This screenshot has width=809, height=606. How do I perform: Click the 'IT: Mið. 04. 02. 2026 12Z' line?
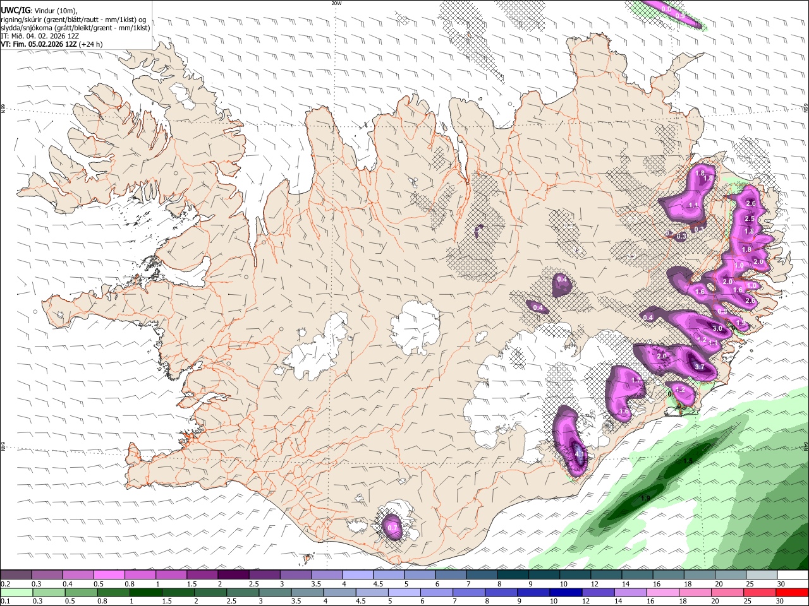pos(39,36)
